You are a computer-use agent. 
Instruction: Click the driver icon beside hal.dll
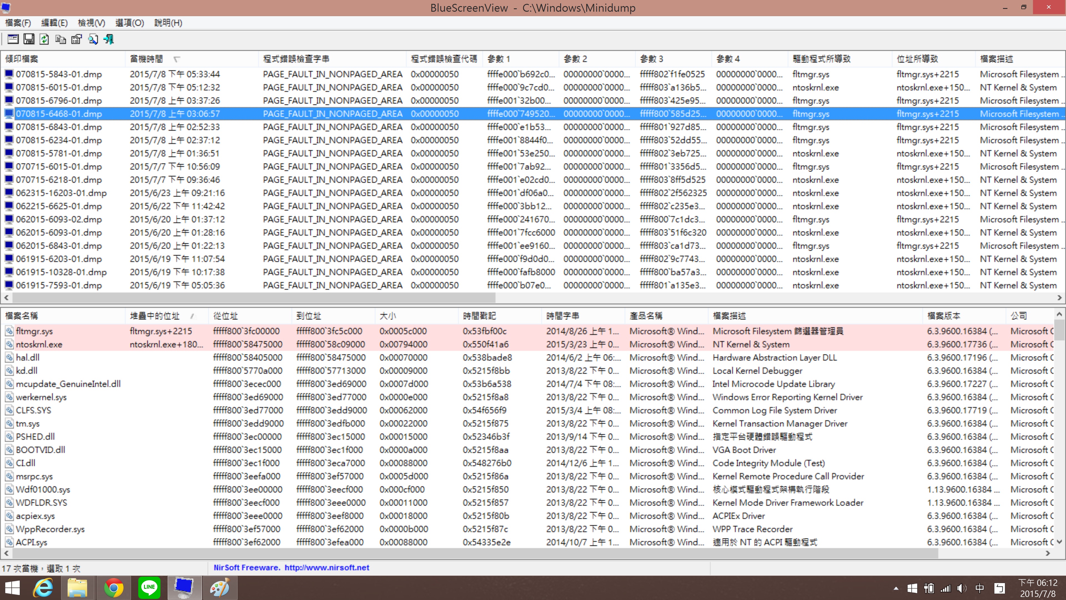coord(9,357)
